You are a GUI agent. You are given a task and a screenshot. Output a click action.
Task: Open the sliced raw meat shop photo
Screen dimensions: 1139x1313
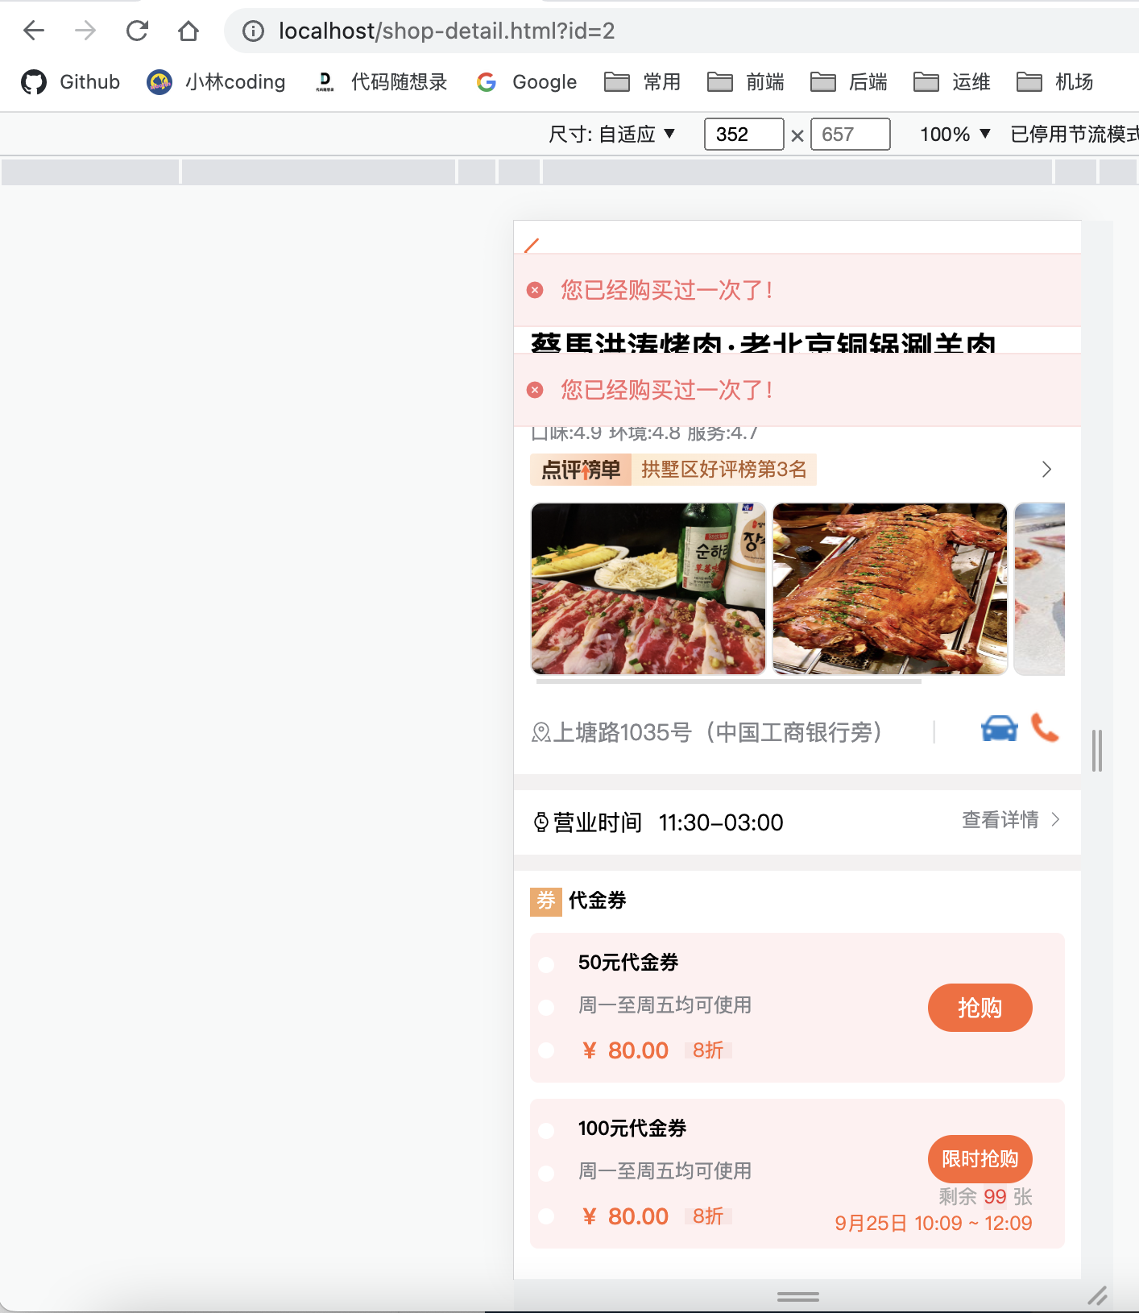tap(648, 589)
